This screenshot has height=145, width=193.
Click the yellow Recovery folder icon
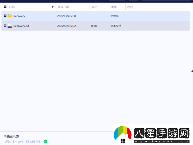tap(10, 16)
